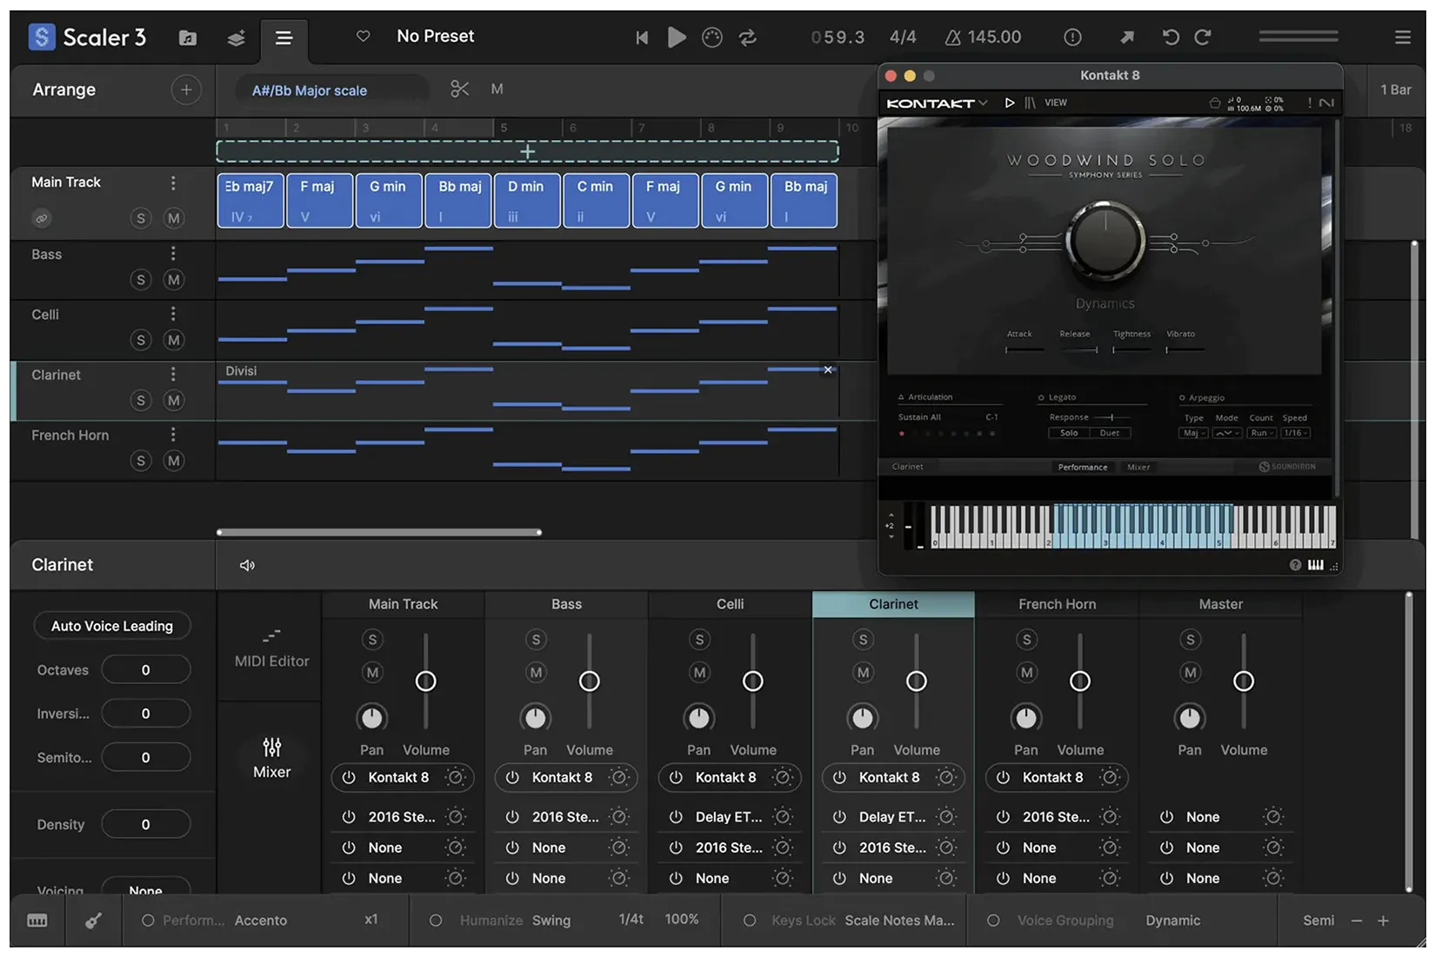1435x957 pixels.
Task: Rewind to start with the skip-back icon
Action: tap(642, 37)
